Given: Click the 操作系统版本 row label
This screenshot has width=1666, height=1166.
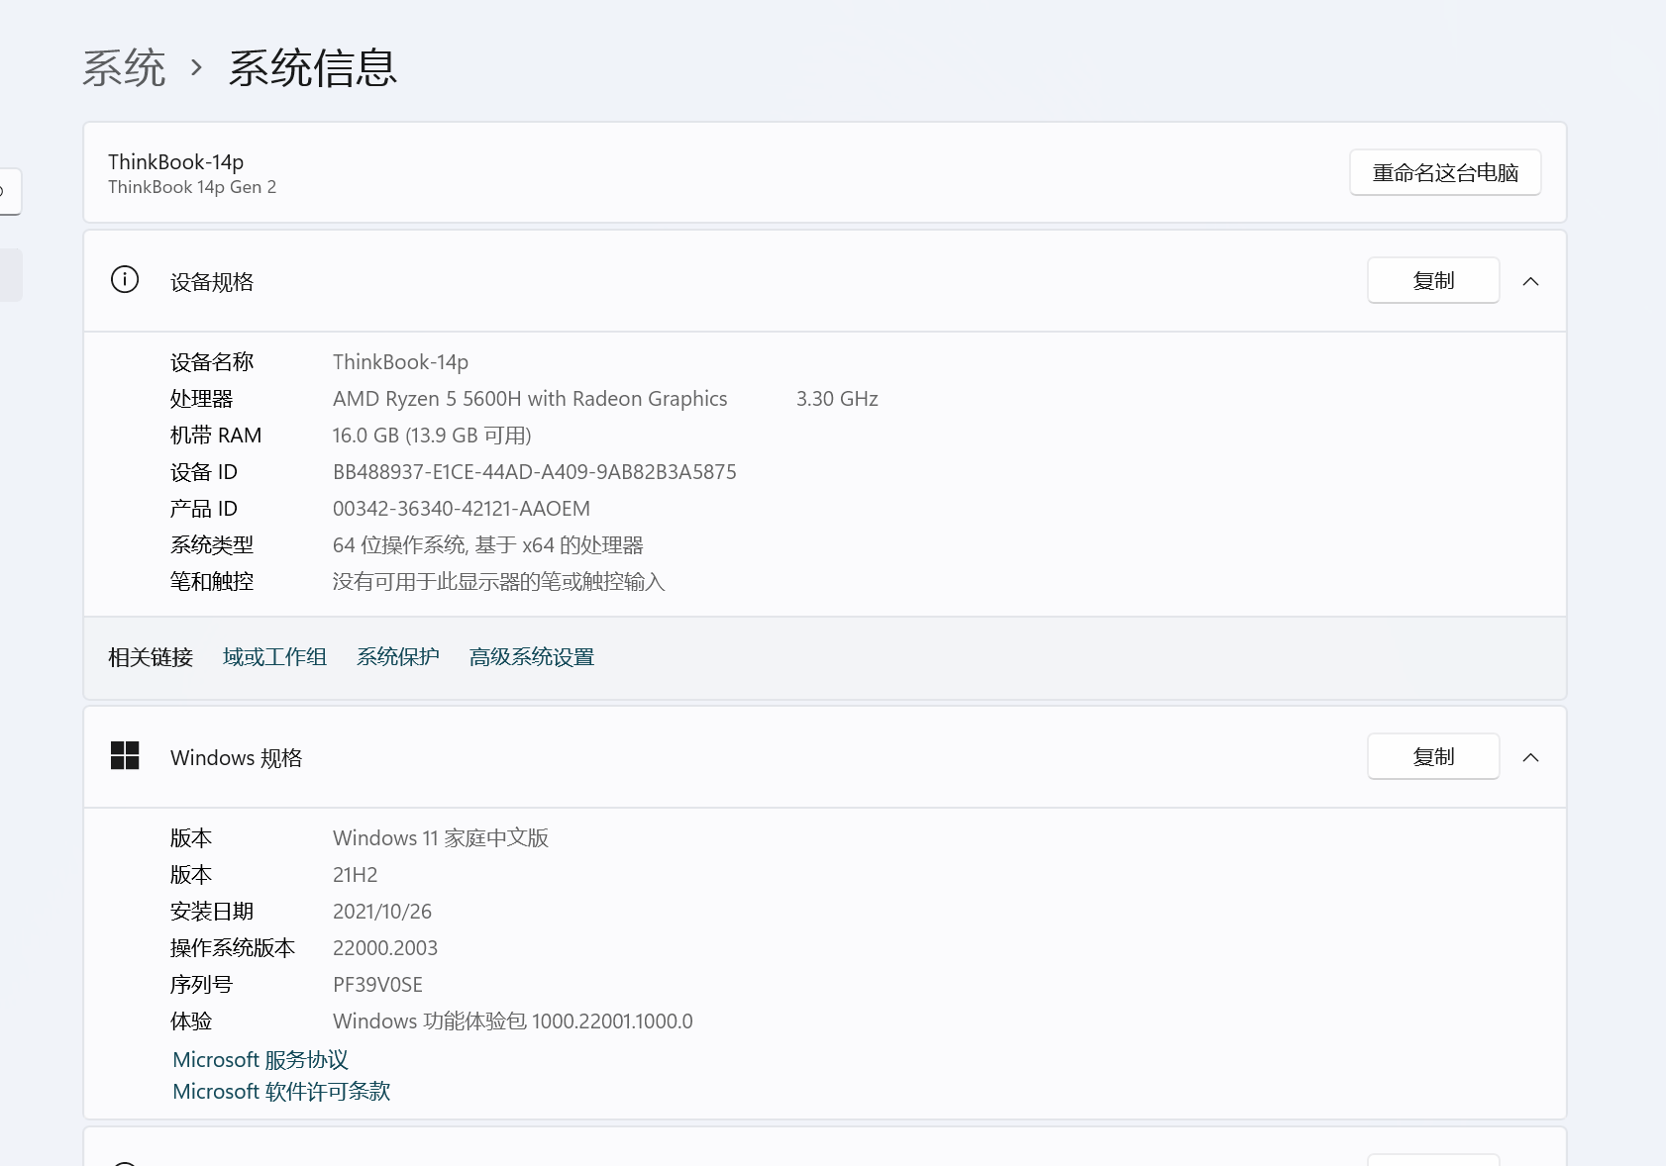Looking at the screenshot, I should (233, 948).
